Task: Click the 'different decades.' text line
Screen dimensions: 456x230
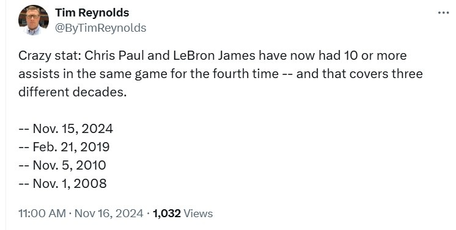Action: (x=73, y=92)
